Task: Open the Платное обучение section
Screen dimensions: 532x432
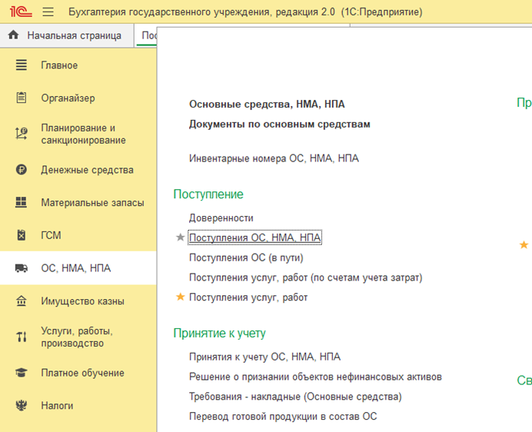Action: click(78, 373)
